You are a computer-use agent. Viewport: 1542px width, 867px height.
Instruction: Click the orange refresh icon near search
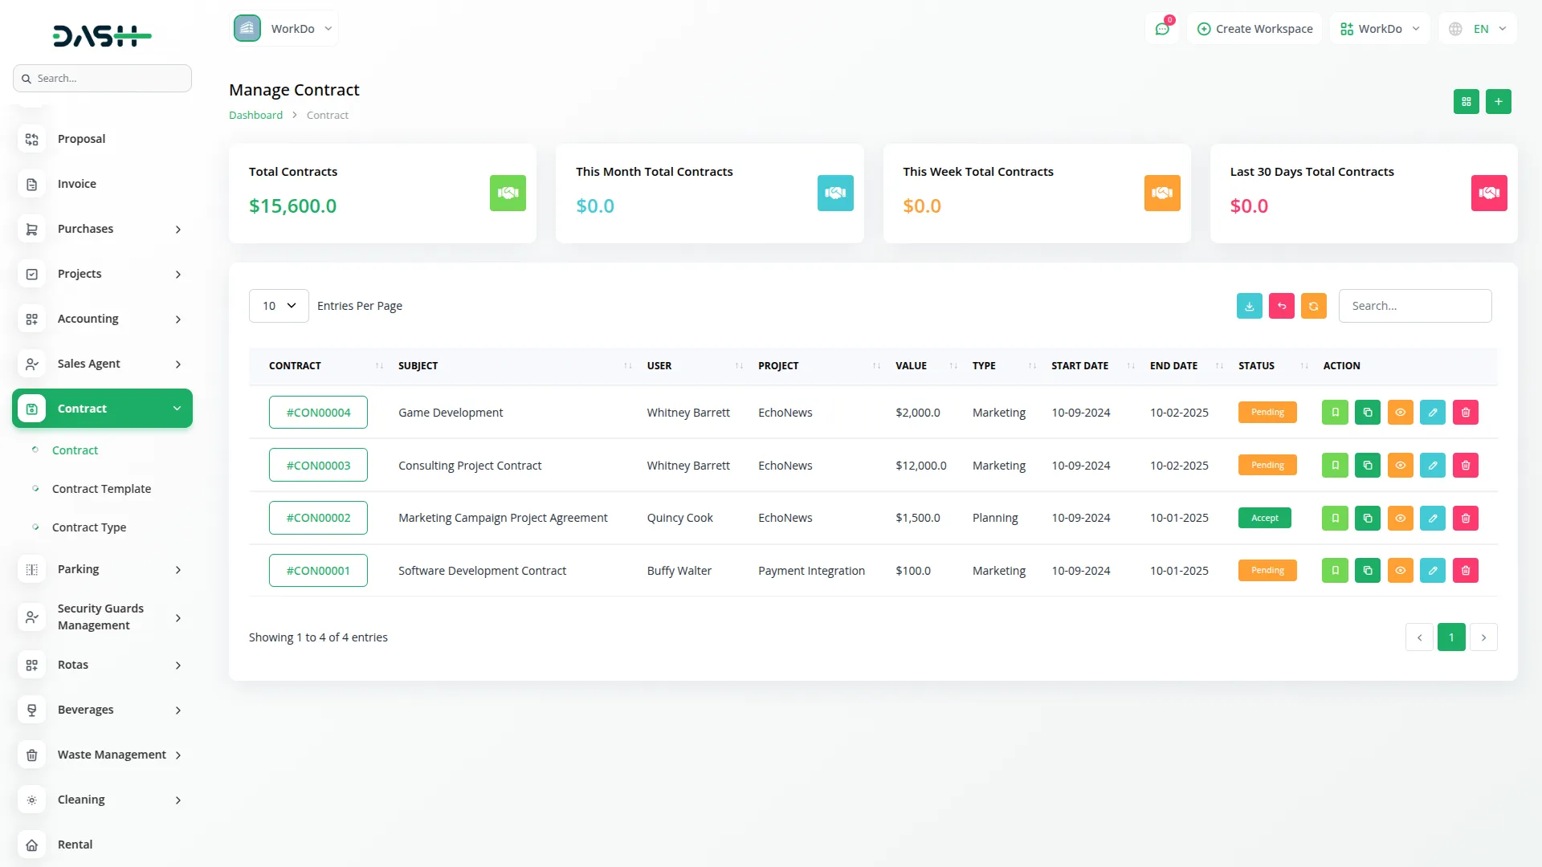click(x=1313, y=306)
